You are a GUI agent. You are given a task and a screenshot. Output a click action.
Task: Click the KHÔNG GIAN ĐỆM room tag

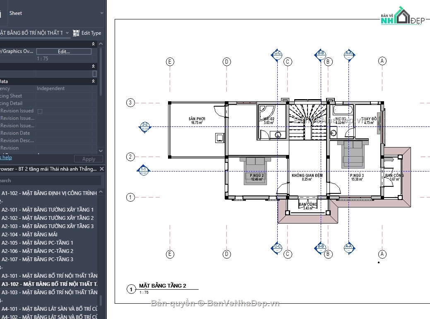307,177
